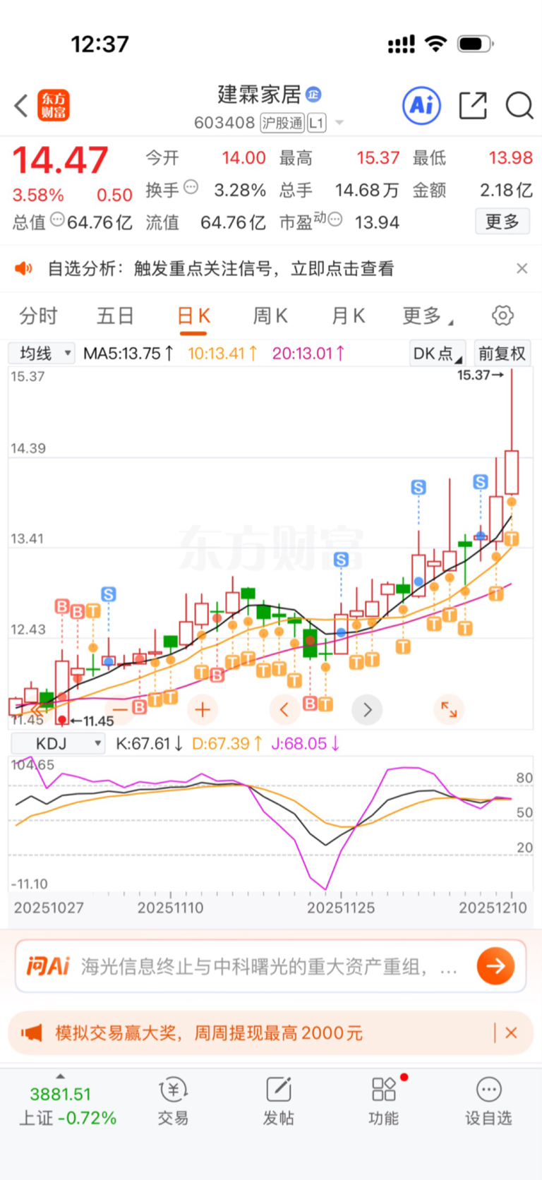Open 功能 in bottom bar
Viewport: 542px width, 1180px height.
coord(384,1101)
